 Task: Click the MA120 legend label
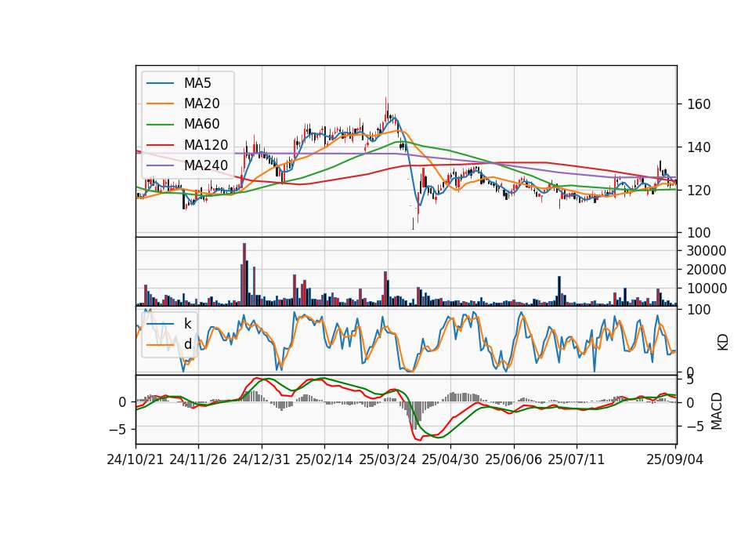[x=206, y=145]
